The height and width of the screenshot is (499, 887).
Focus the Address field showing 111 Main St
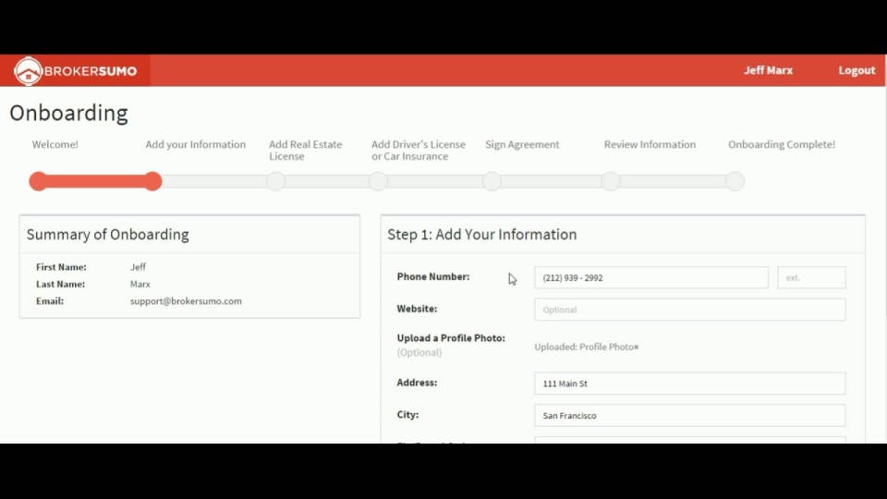click(x=689, y=383)
